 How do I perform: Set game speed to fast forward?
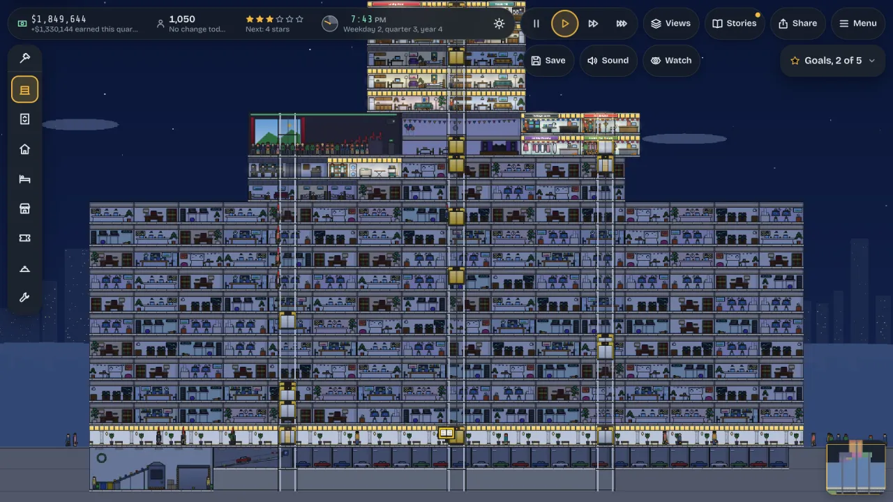pos(593,24)
